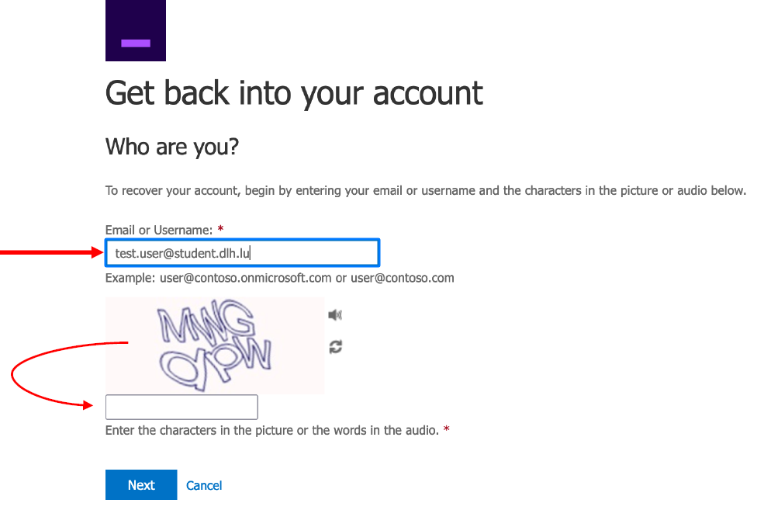The width and height of the screenshot is (764, 510).
Task: Click the "Email or Username:" label
Action: [x=158, y=230]
